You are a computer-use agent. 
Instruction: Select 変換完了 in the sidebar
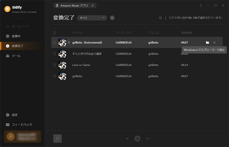click(21, 46)
